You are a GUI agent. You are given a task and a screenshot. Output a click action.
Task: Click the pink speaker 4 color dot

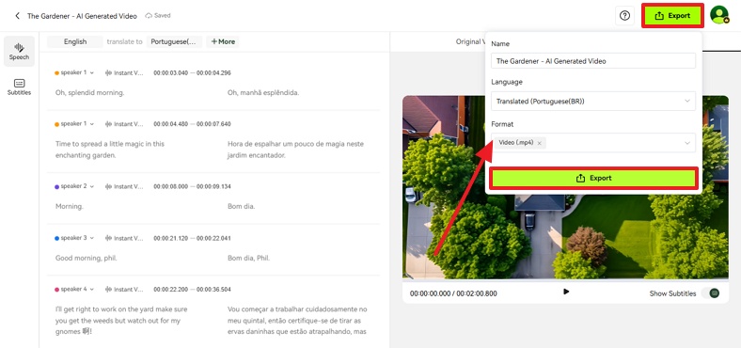[56, 290]
